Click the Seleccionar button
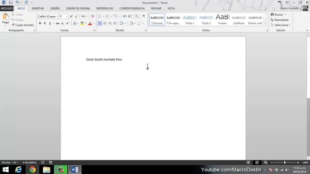 point(280,25)
